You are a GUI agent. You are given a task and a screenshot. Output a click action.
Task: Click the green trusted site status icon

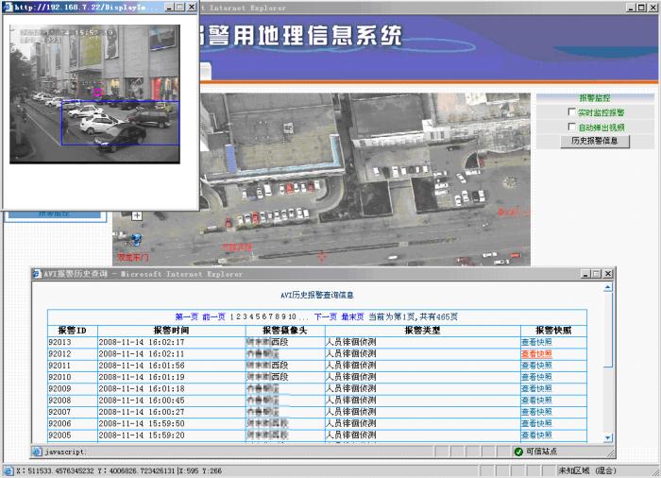[518, 452]
